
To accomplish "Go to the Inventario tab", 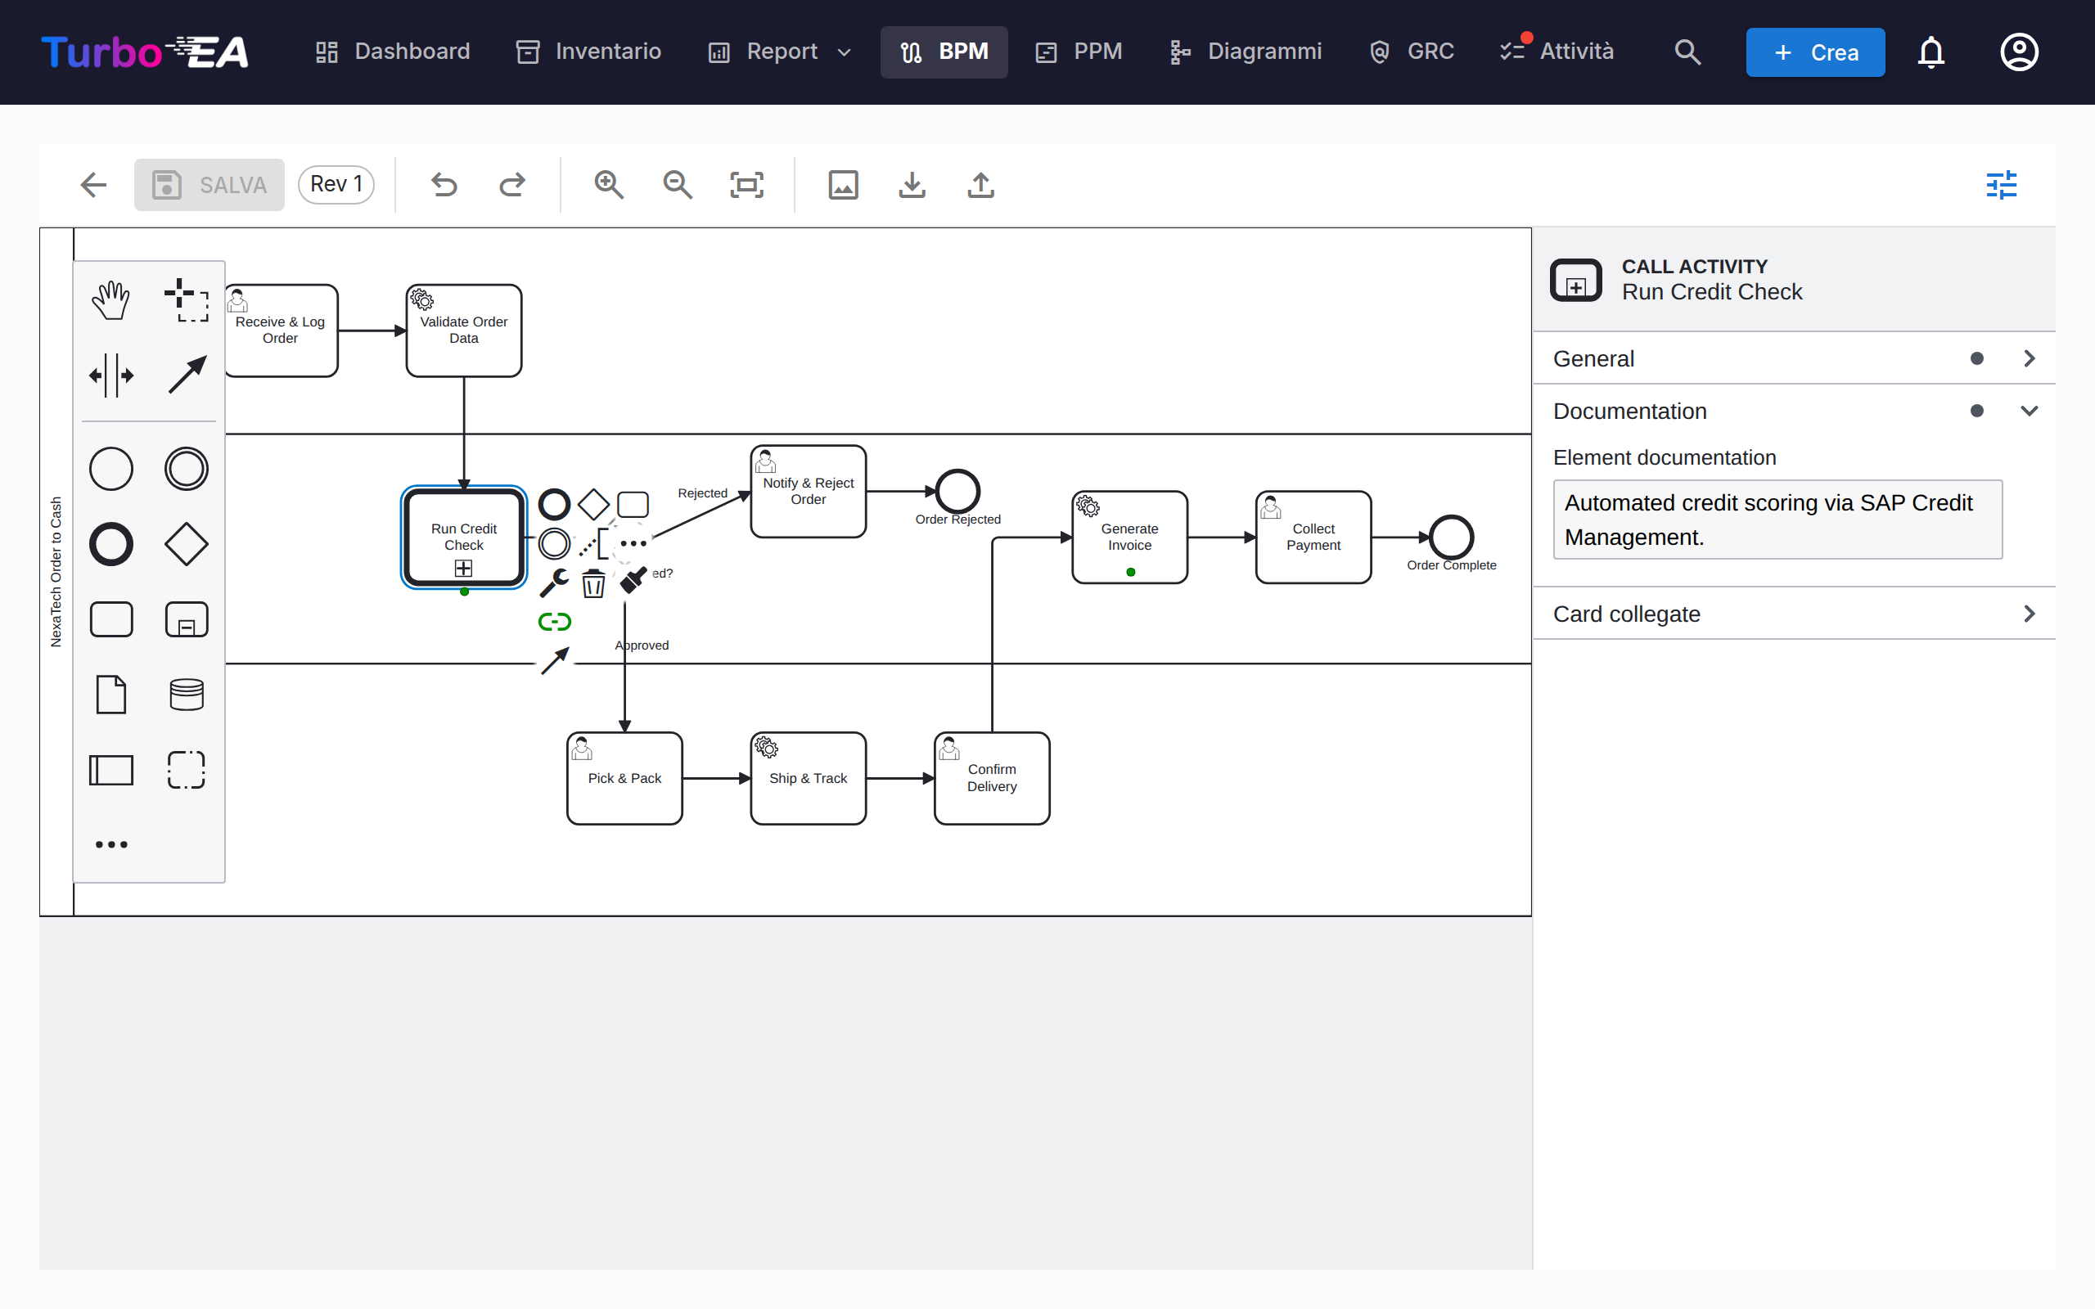I will click(x=588, y=52).
